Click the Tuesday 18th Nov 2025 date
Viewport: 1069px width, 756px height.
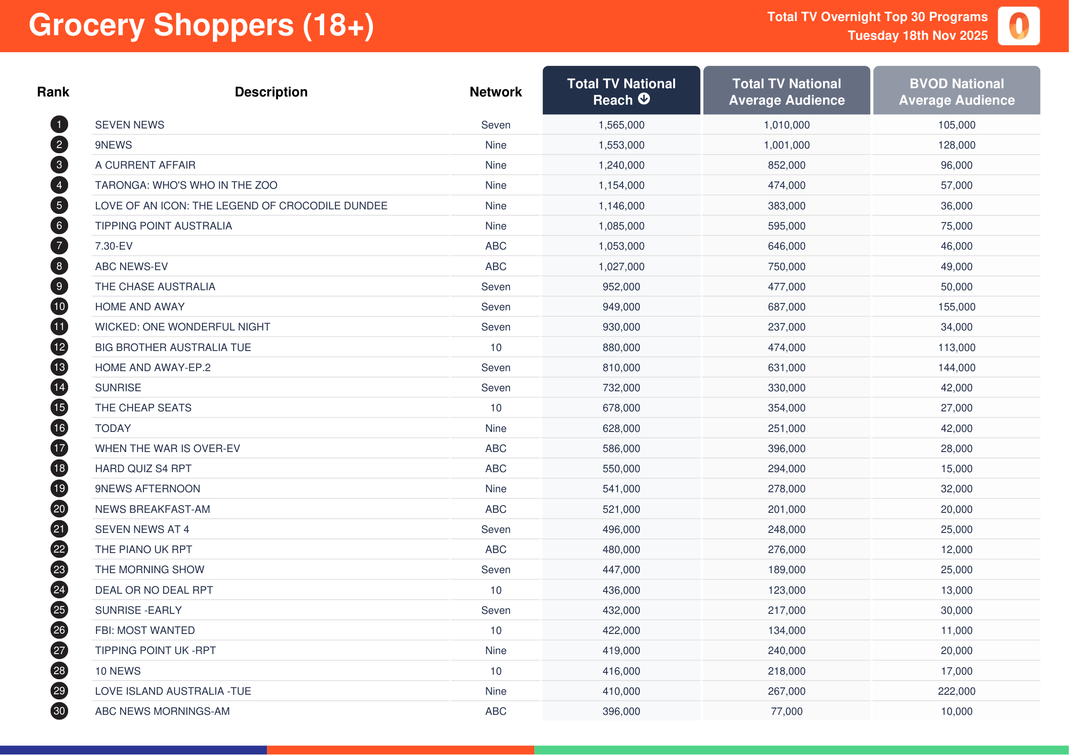point(917,36)
